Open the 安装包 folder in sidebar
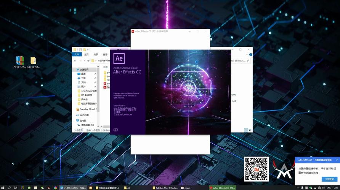 83,100
